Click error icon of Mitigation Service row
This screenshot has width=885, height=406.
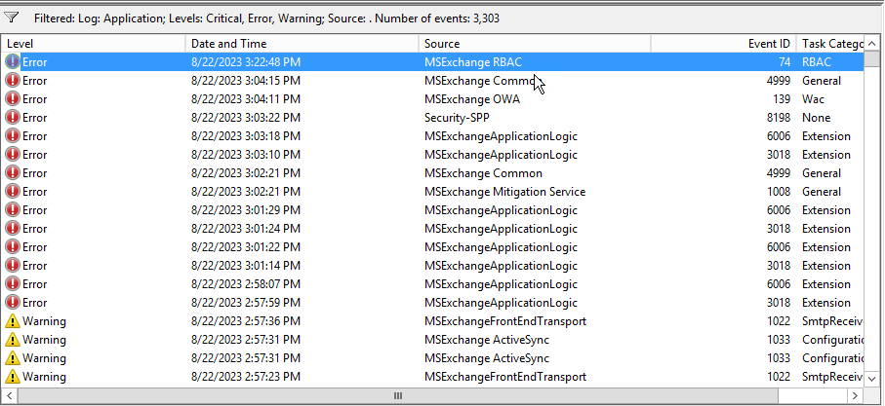[12, 192]
